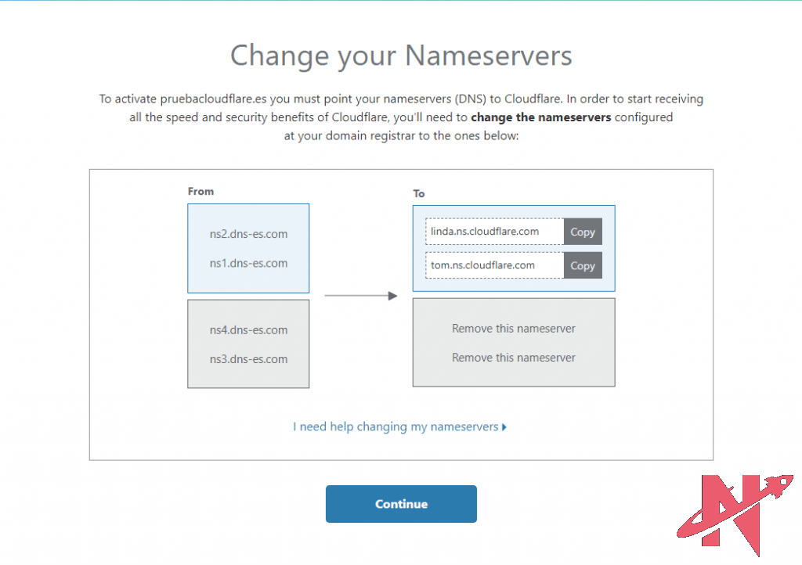The height and width of the screenshot is (565, 802).
Task: Click the linda.ns.cloudflare.com text field
Action: click(494, 232)
